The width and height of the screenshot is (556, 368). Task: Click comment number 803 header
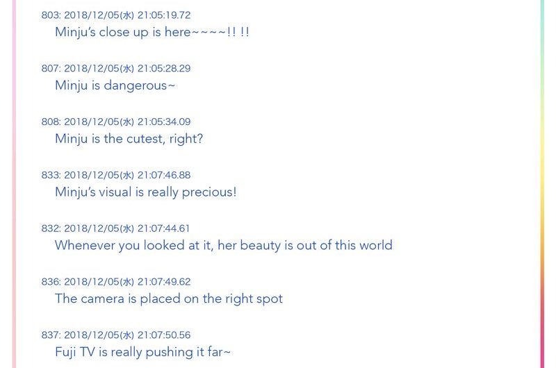(116, 15)
